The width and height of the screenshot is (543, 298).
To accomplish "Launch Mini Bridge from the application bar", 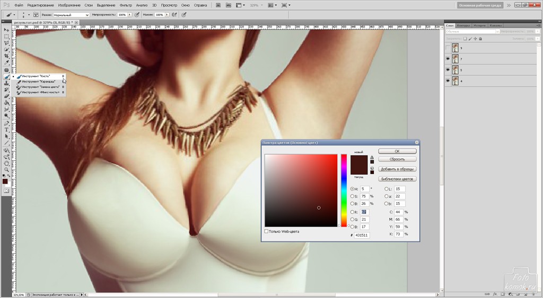I will point(229,5).
